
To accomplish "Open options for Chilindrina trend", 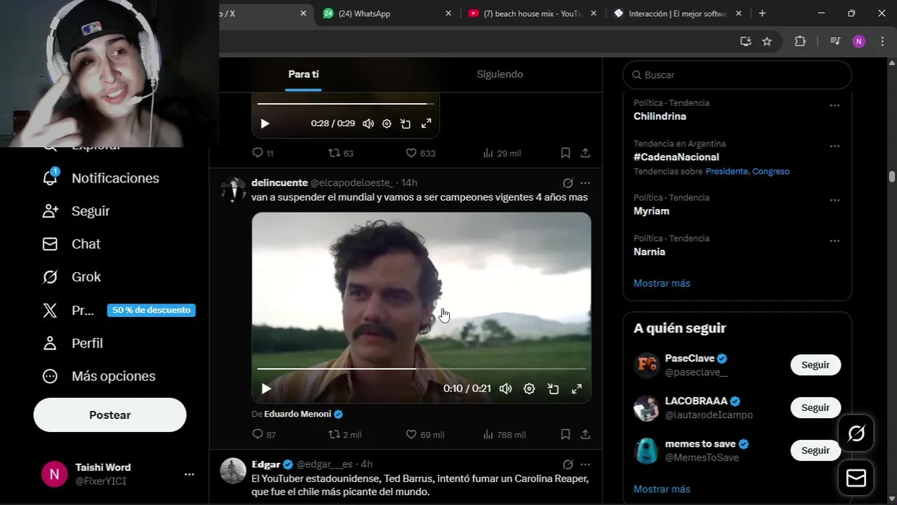I will tap(835, 106).
